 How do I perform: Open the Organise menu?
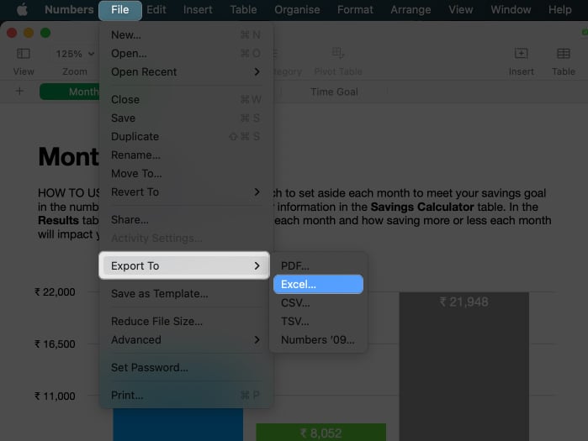[297, 10]
